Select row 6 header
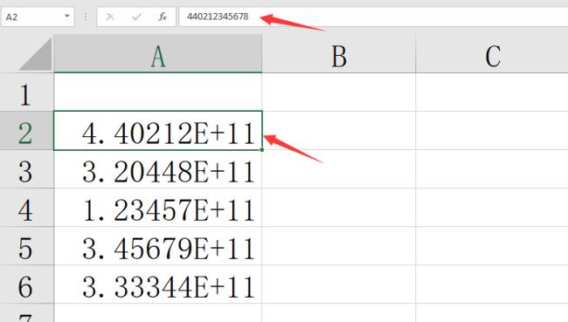Image resolution: width=568 pixels, height=322 pixels. [x=26, y=284]
